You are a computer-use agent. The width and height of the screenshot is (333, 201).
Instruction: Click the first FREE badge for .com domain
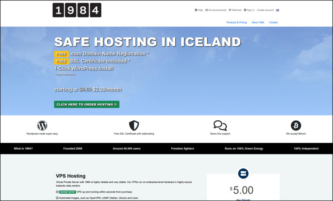coord(61,54)
